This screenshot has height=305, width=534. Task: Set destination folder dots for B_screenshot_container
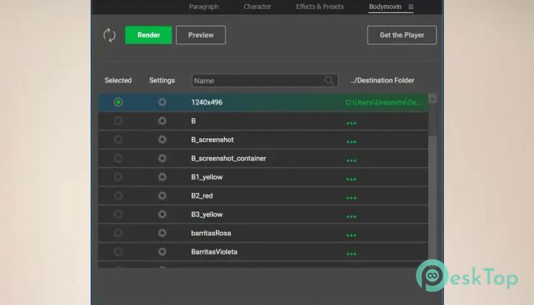click(x=352, y=161)
